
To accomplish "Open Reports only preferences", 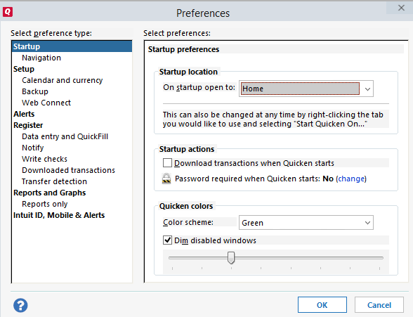I will (45, 204).
